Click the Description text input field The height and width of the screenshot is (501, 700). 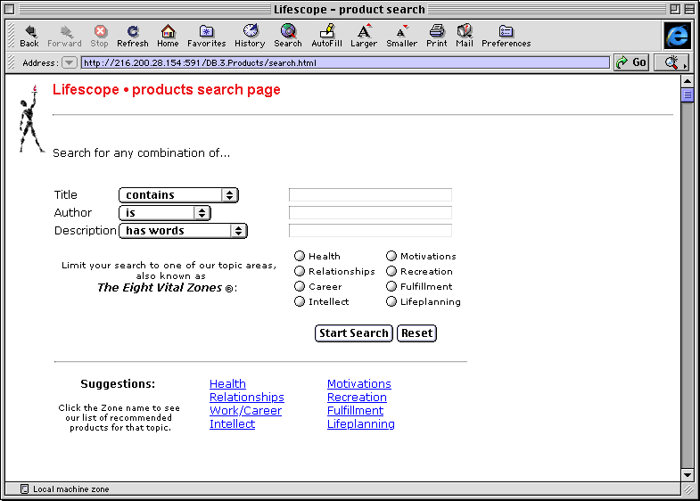(370, 231)
